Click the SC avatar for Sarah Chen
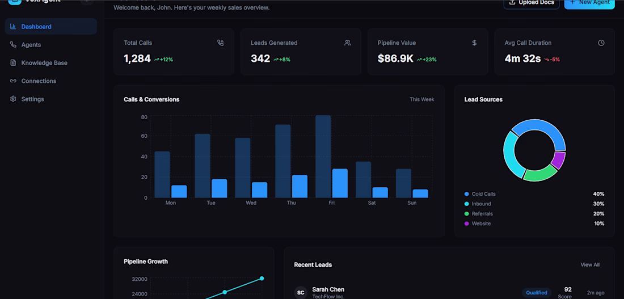624x299 pixels. (301, 293)
